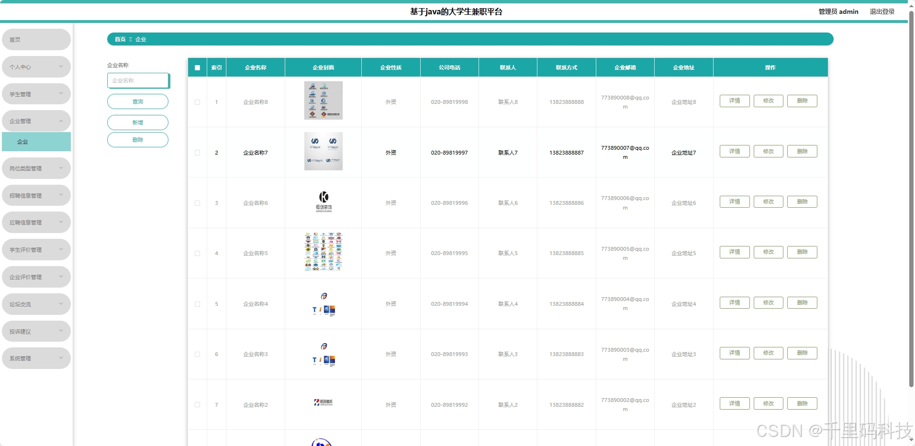Screen dimensions: 915x446
Task: Expand the 应聘信息管理 sidebar menu
Action: click(x=36, y=223)
